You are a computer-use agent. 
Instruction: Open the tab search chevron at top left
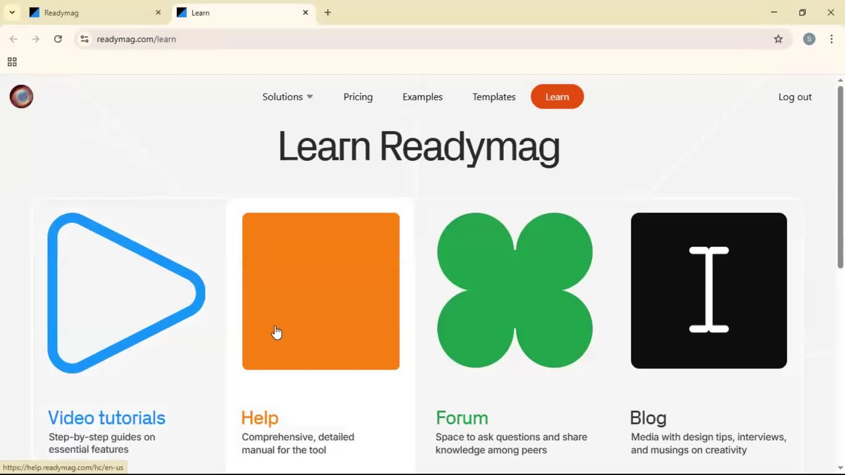coord(12,12)
